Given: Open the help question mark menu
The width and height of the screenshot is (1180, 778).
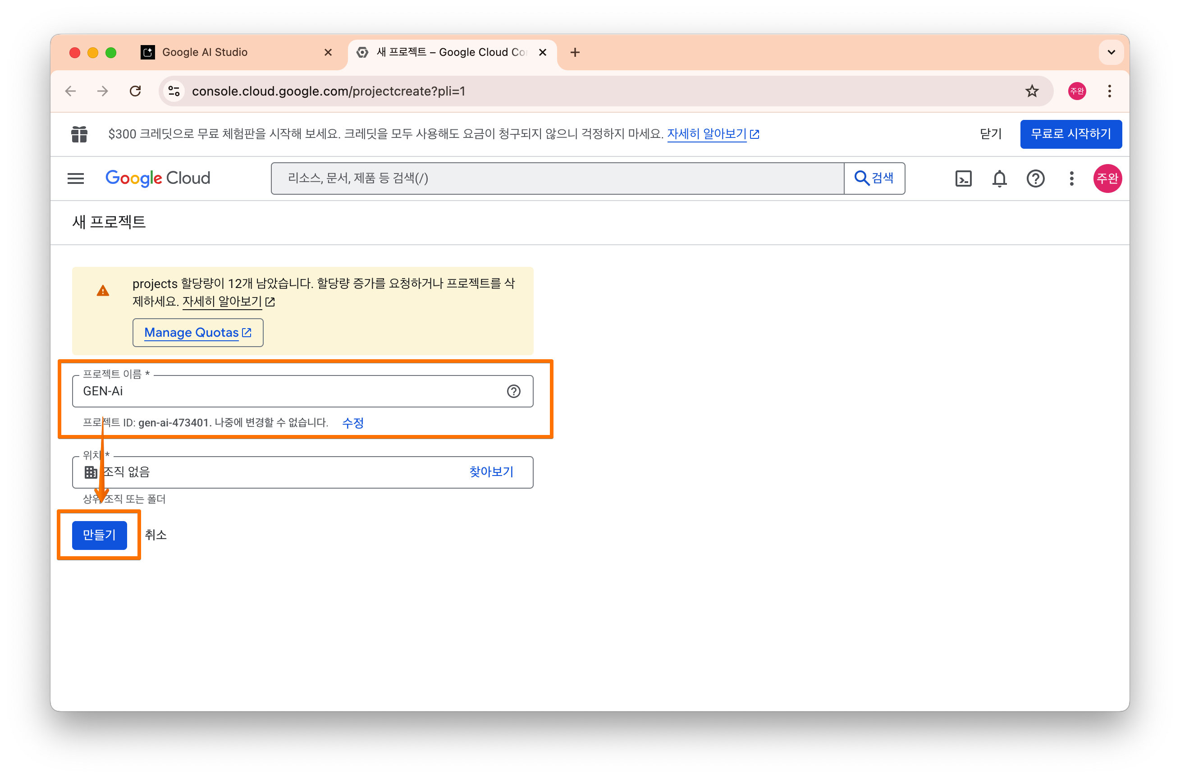Looking at the screenshot, I should tap(1035, 178).
